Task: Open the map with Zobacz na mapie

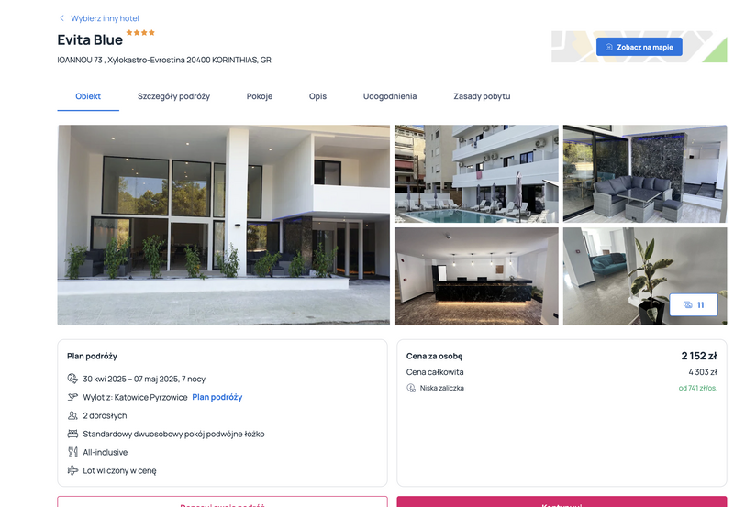Action: pyautogui.click(x=639, y=47)
